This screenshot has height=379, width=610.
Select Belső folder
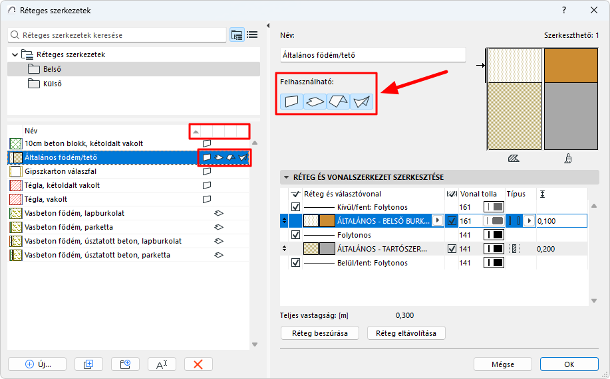[x=134, y=69]
